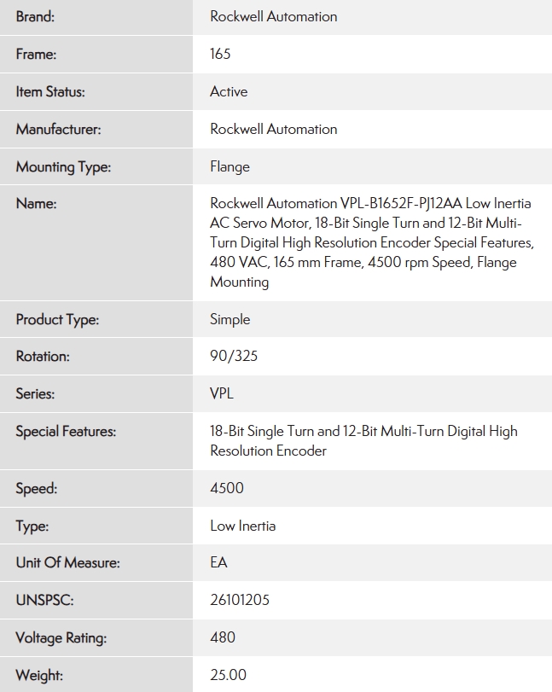This screenshot has height=692, width=552.
Task: Select the Type value Low Inertia
Action: point(242,526)
